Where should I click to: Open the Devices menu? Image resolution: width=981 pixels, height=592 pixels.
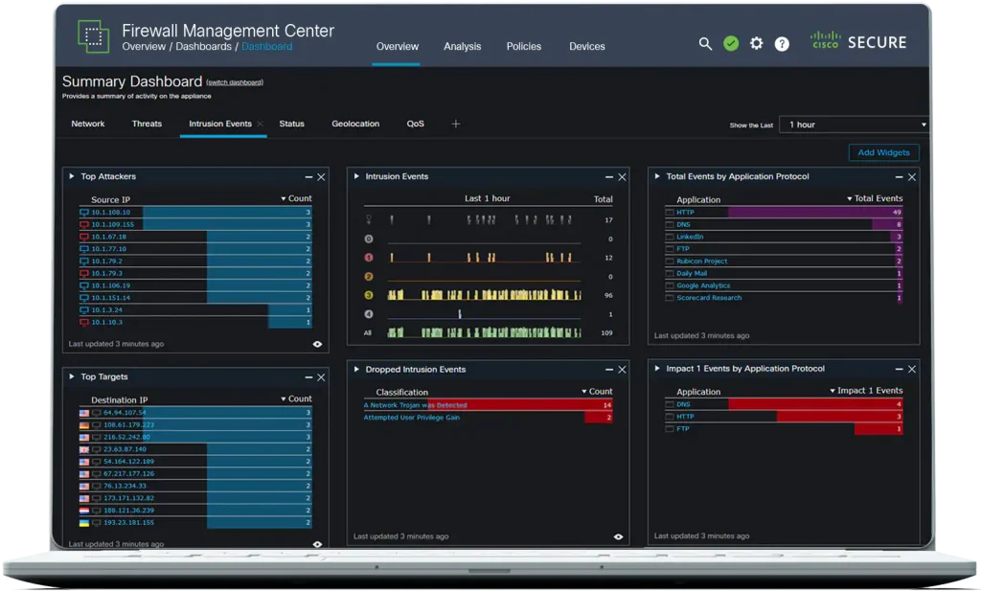587,46
